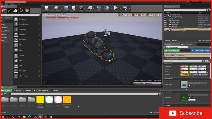Image resolution: width=212 pixels, height=119 pixels.
Task: Select the yellow default material asset
Action: click(x=40, y=99)
